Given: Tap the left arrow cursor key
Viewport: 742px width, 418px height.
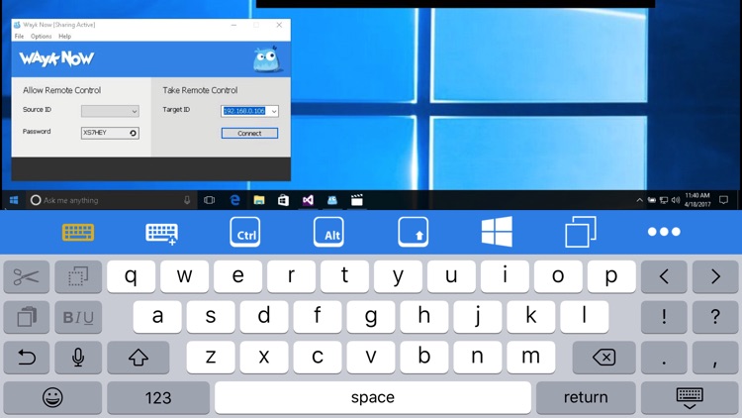Looking at the screenshot, I should 664,276.
